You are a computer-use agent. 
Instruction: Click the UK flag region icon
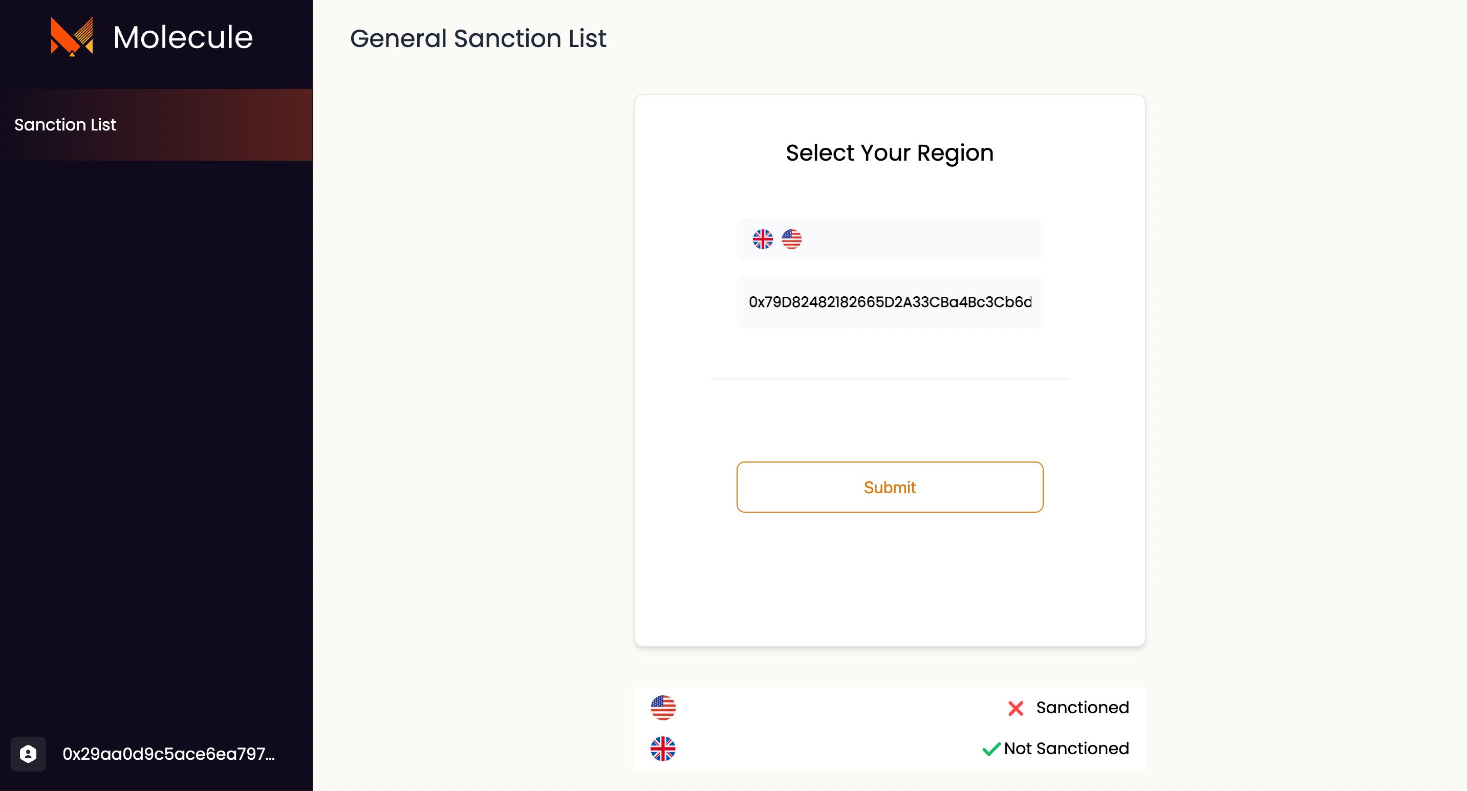point(763,239)
